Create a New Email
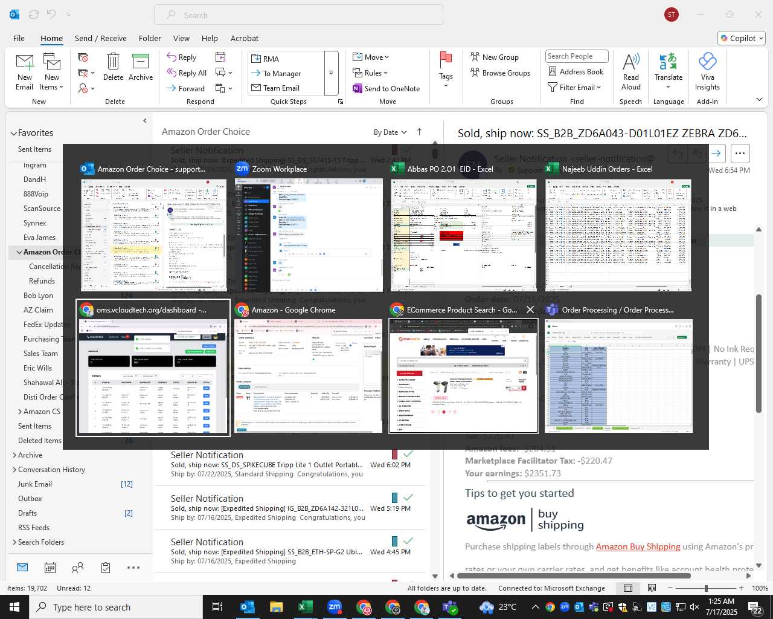773x619 pixels. click(25, 71)
